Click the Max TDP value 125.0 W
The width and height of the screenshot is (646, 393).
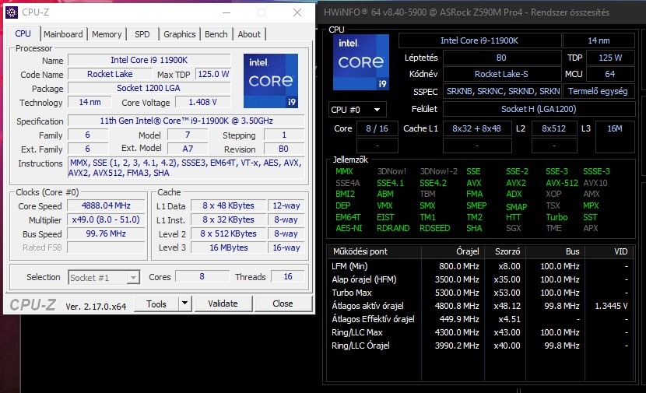pyautogui.click(x=213, y=74)
